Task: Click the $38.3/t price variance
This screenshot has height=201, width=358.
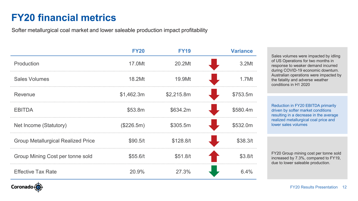Action: click(245, 141)
